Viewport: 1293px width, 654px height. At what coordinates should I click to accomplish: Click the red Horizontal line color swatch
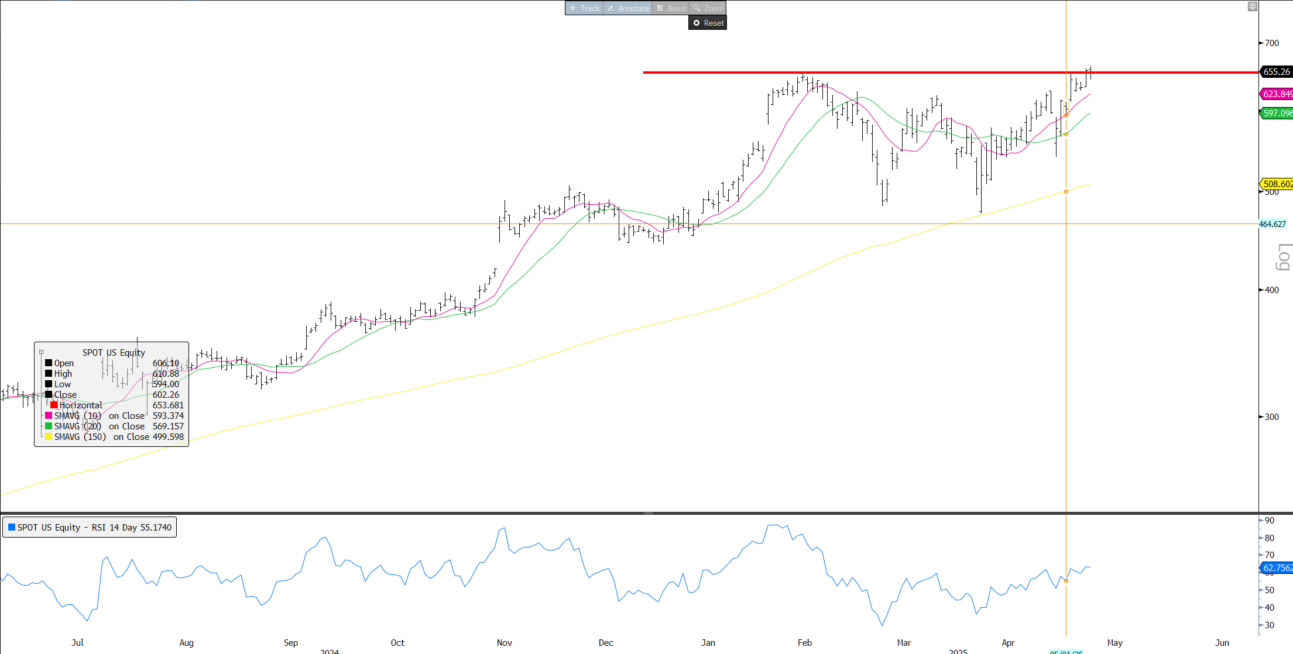pos(54,405)
